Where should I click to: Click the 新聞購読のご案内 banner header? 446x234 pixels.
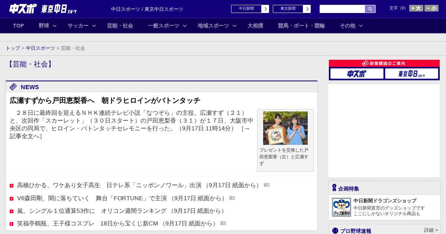click(x=384, y=64)
